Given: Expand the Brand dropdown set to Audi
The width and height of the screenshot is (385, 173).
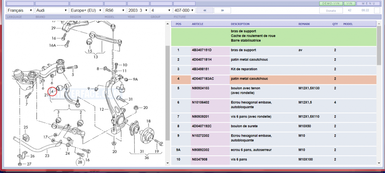Looking at the screenshot, I should pyautogui.click(x=52, y=10).
